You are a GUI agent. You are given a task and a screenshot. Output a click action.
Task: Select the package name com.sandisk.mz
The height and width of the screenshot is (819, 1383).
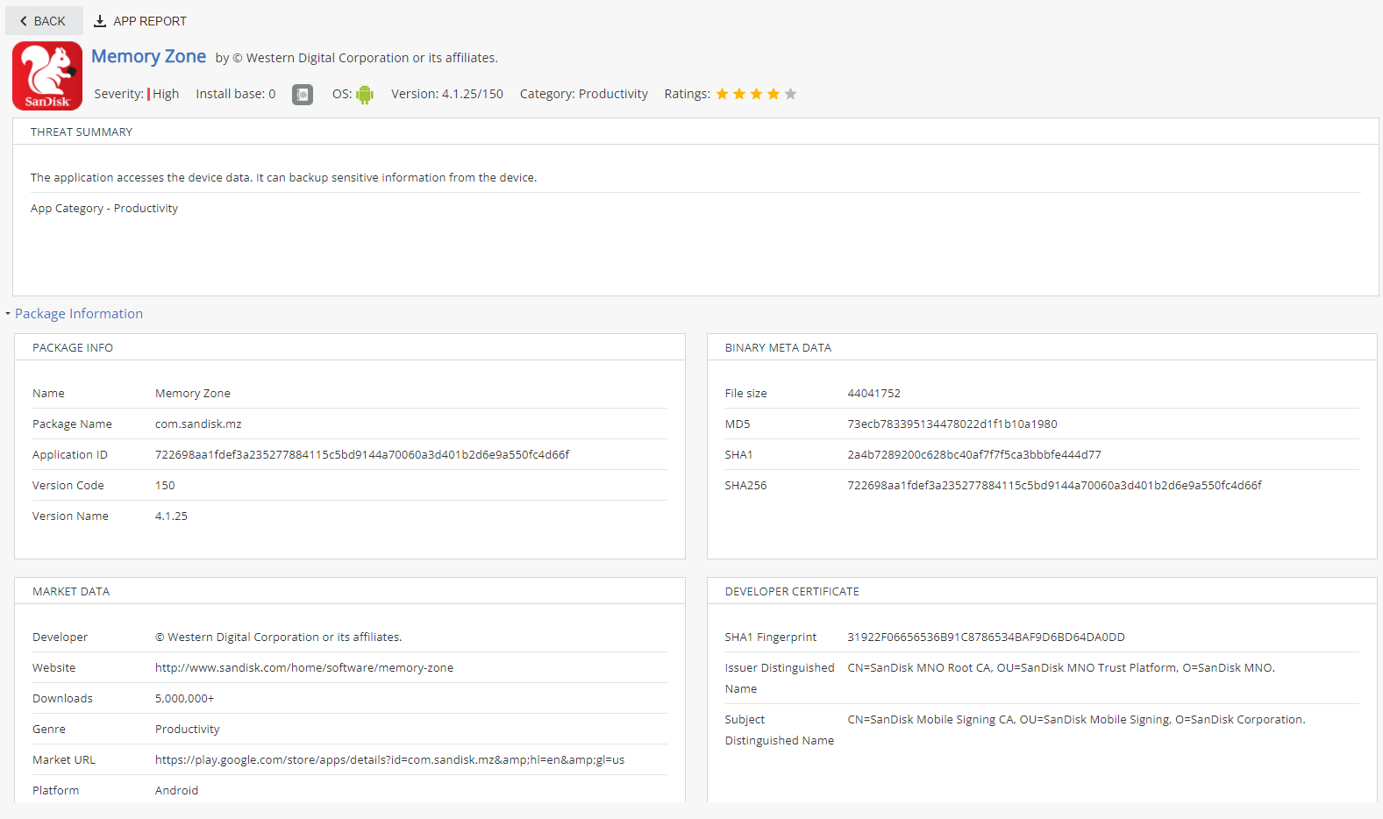198,424
